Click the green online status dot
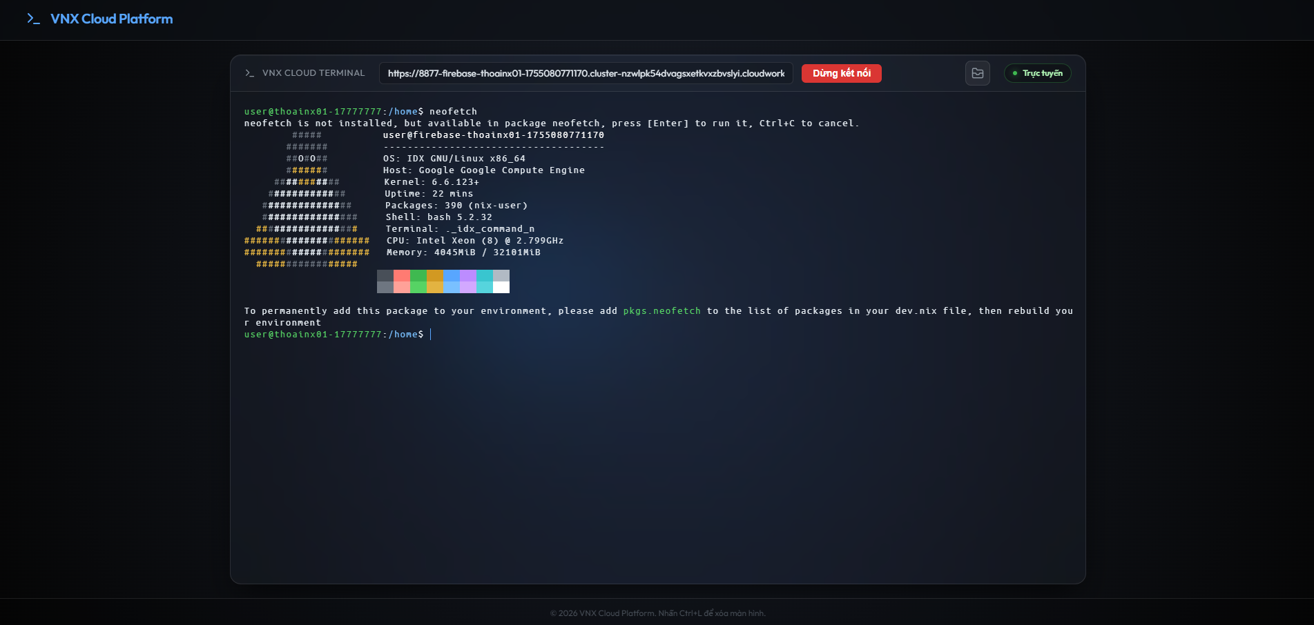Viewport: 1314px width, 625px height. pos(1015,73)
